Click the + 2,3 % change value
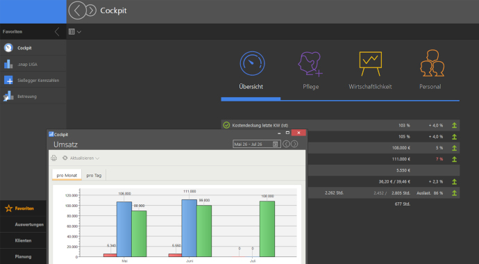479x264 pixels. tap(436, 181)
